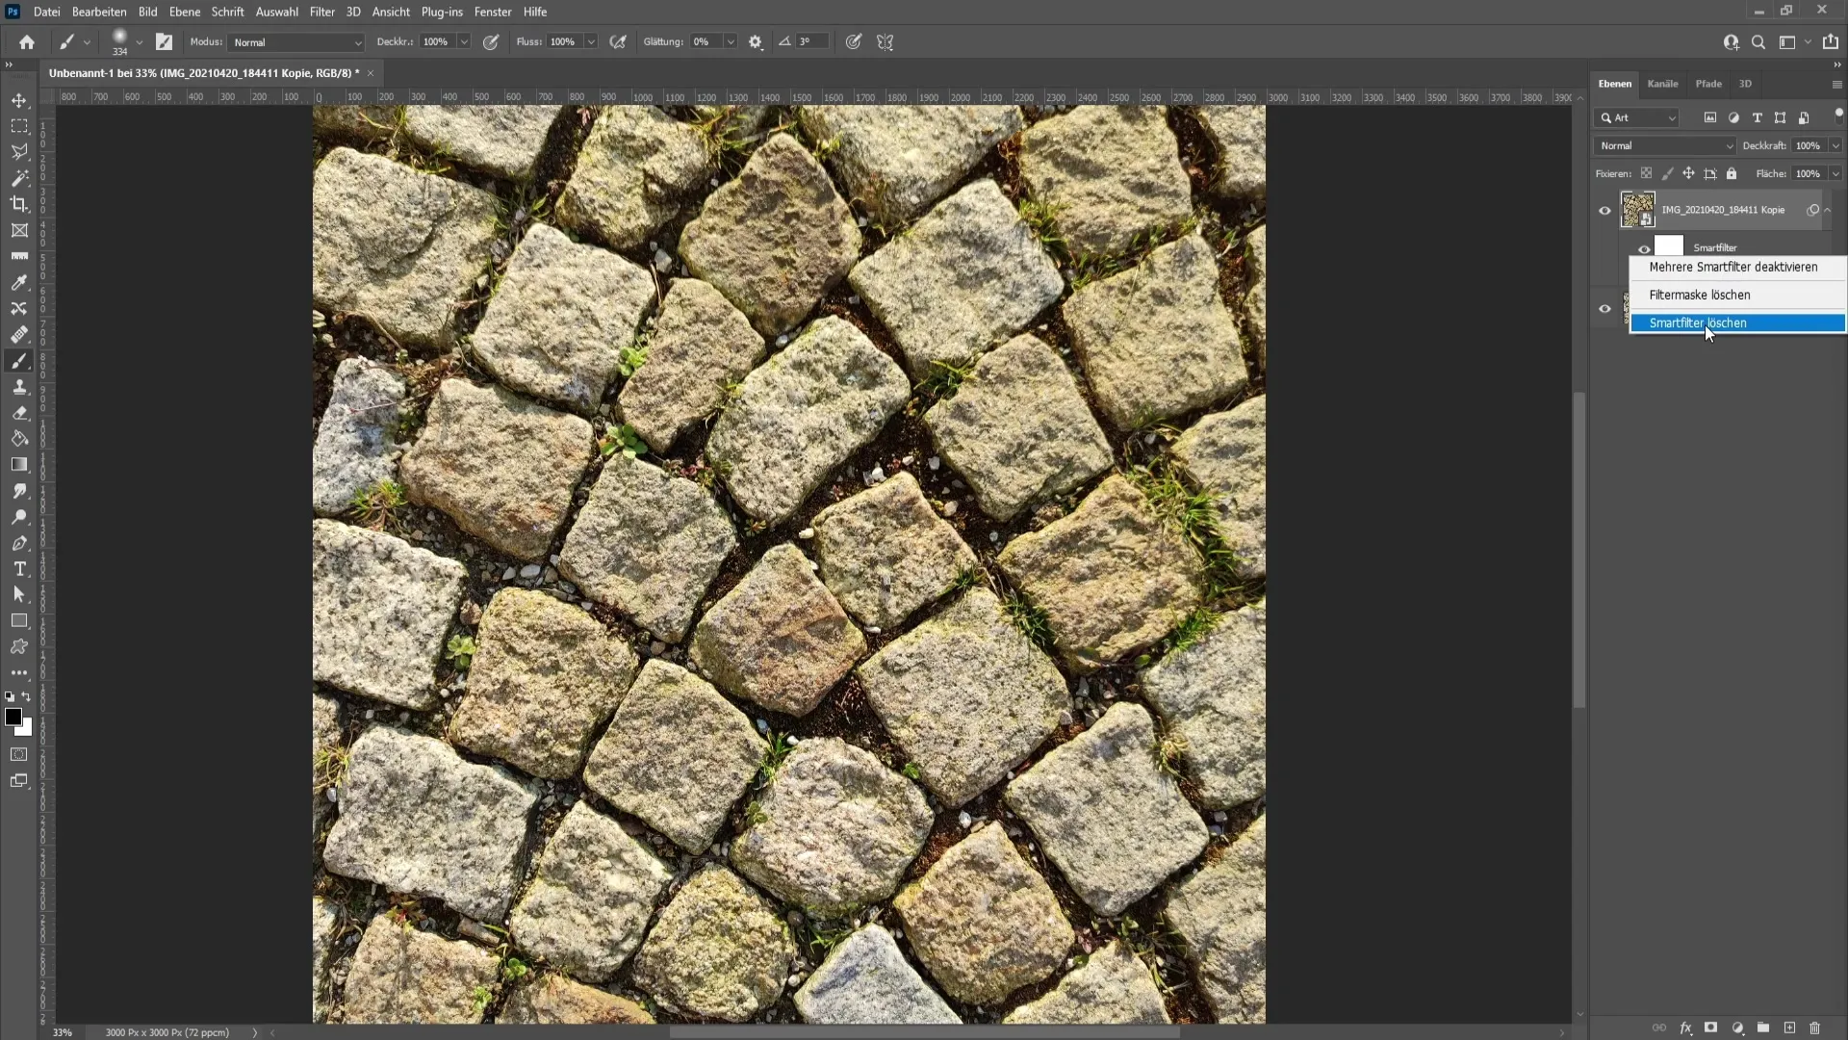Open the Filter menu in menu bar
The height and width of the screenshot is (1040, 1848).
pos(321,12)
